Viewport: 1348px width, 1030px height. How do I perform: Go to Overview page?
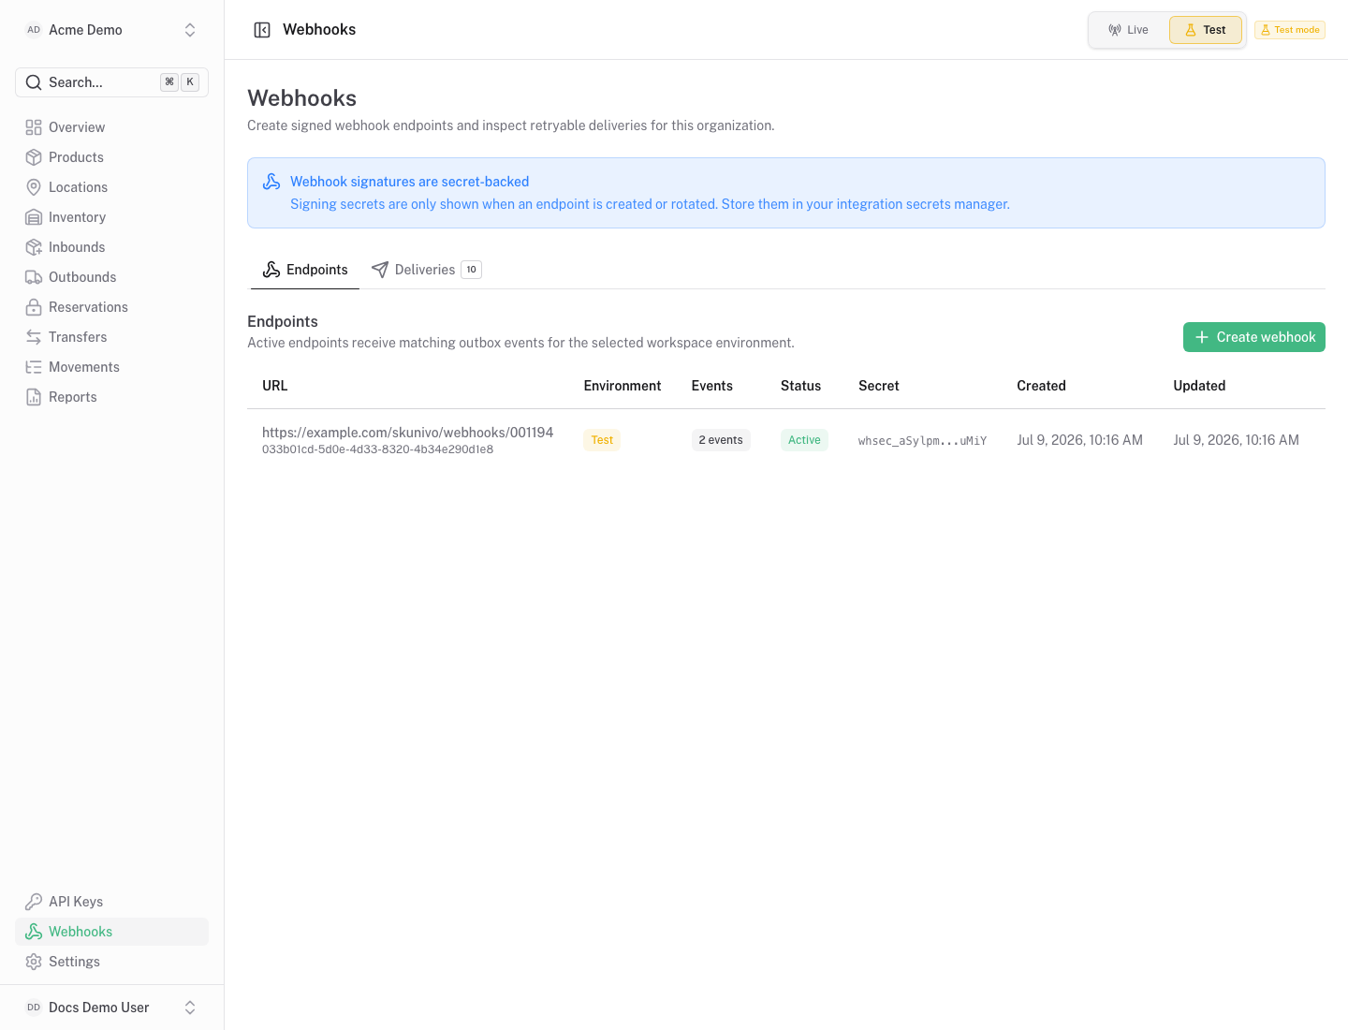[112, 127]
